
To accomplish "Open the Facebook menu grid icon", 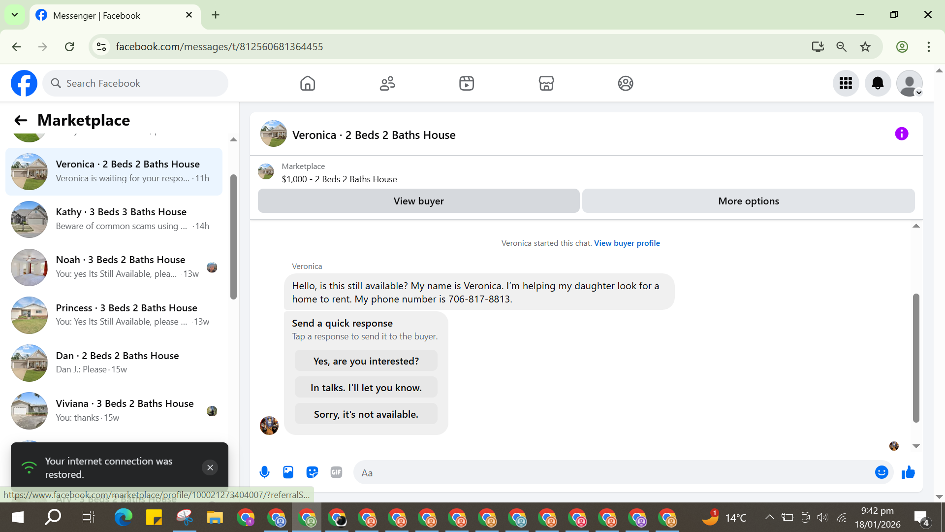I will pos(846,83).
